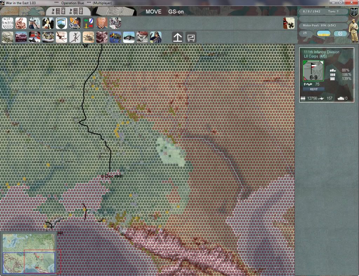Viewport: 359px width, 276px height.
Task: Open the Luftwaffe poster icon
Action: (75, 23)
